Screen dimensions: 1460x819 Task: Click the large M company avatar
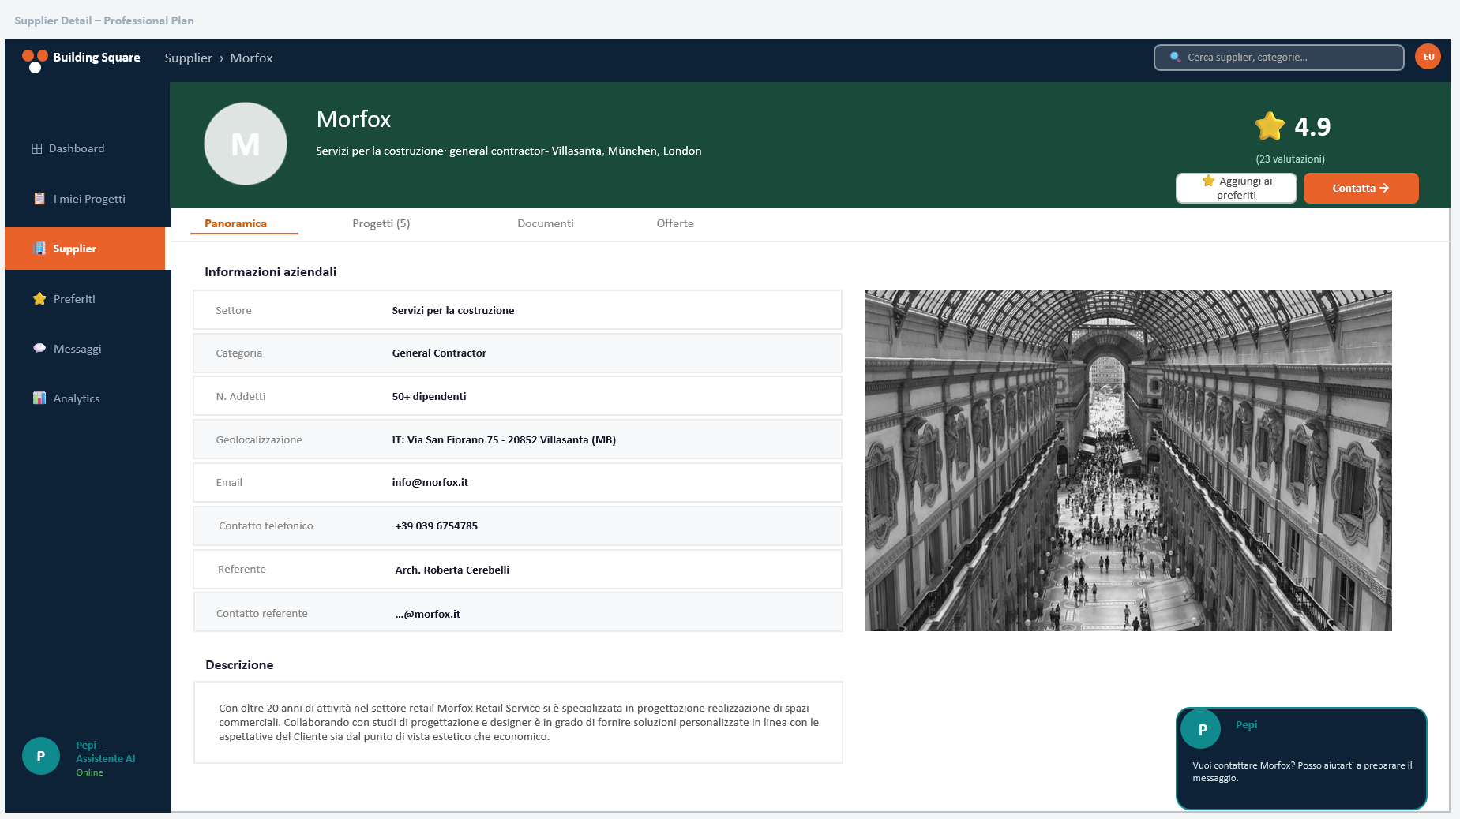pyautogui.click(x=246, y=144)
